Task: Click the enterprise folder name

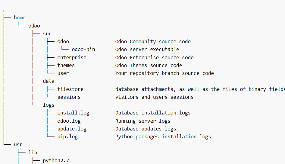Action: point(72,57)
